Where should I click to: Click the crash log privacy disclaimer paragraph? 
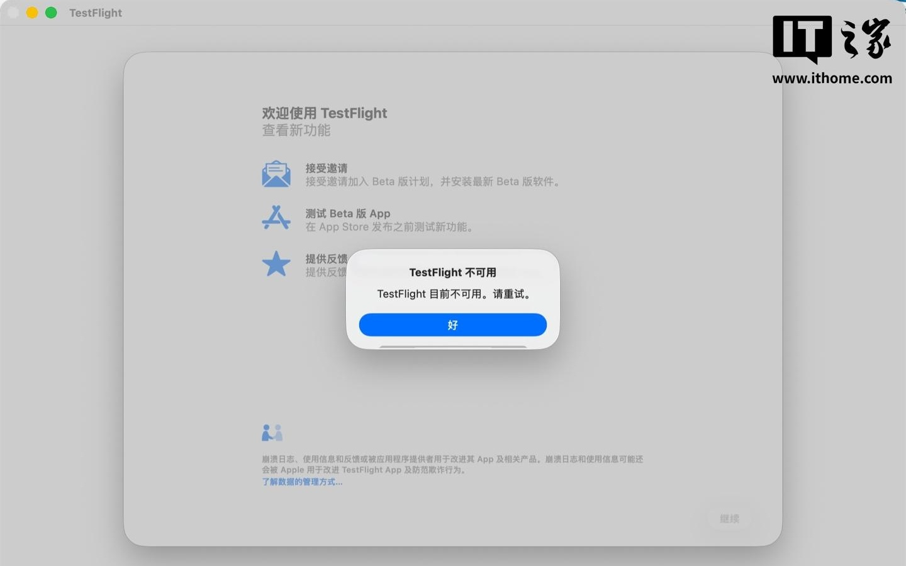click(452, 464)
